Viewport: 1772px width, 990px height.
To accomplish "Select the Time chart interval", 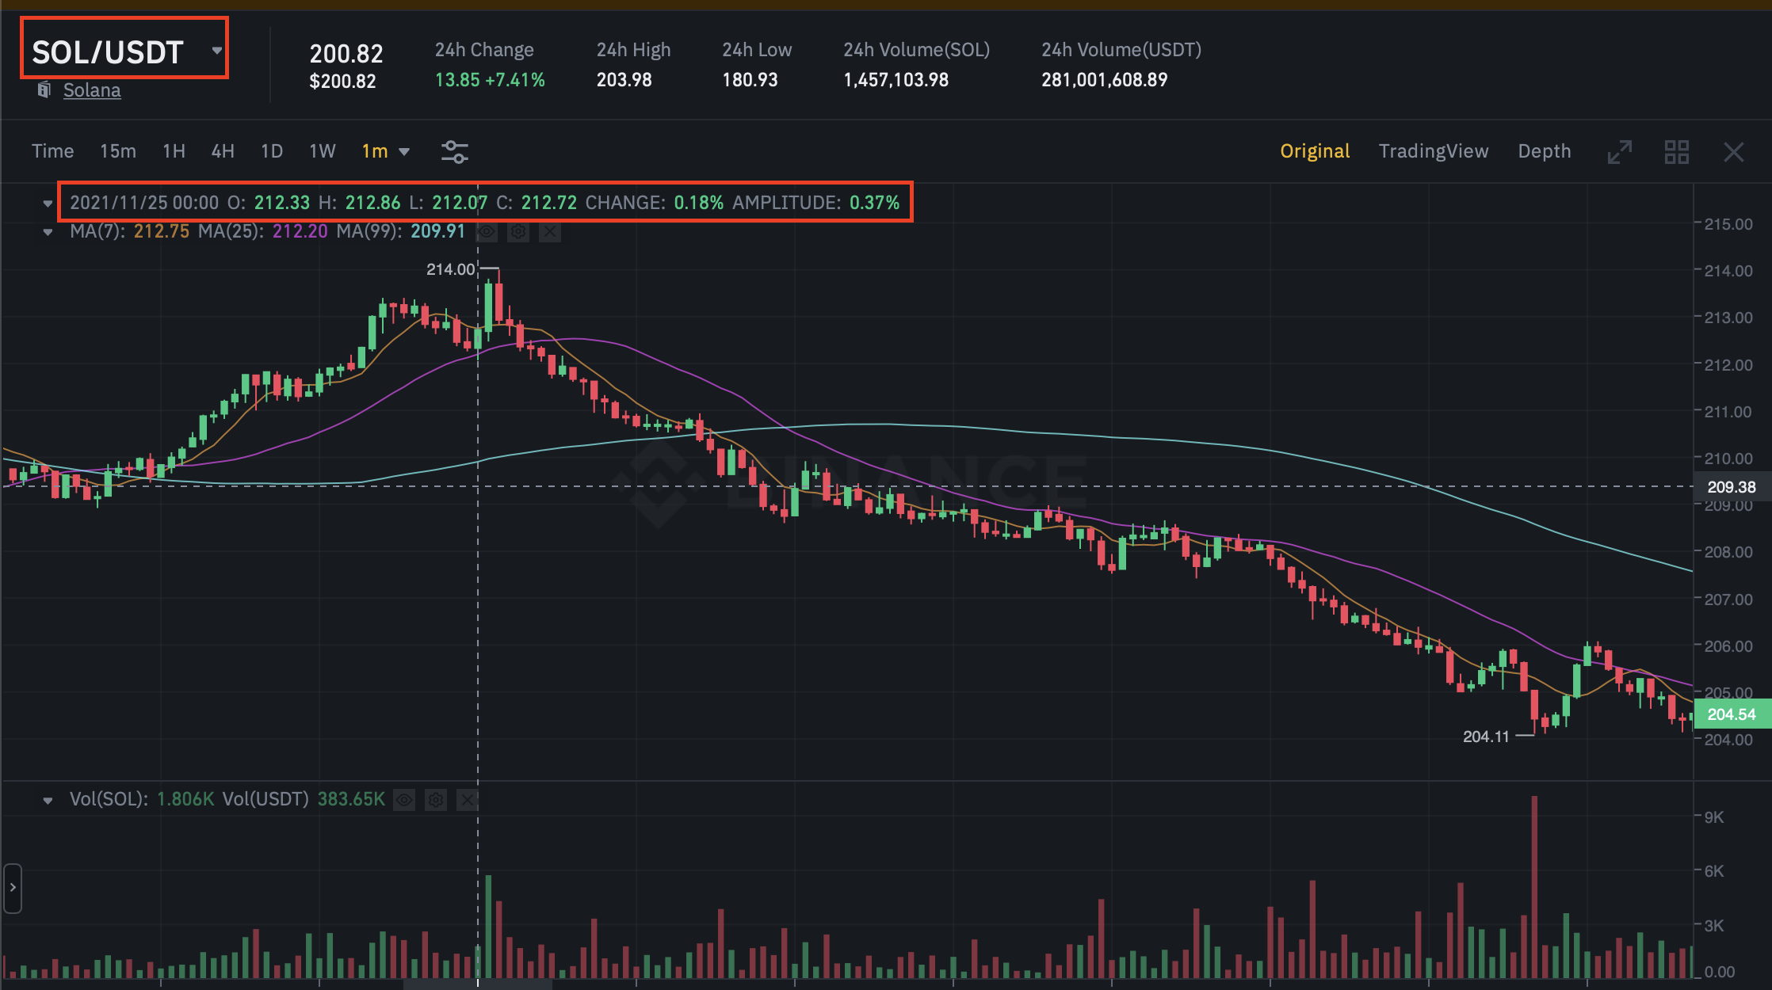I will (x=52, y=151).
